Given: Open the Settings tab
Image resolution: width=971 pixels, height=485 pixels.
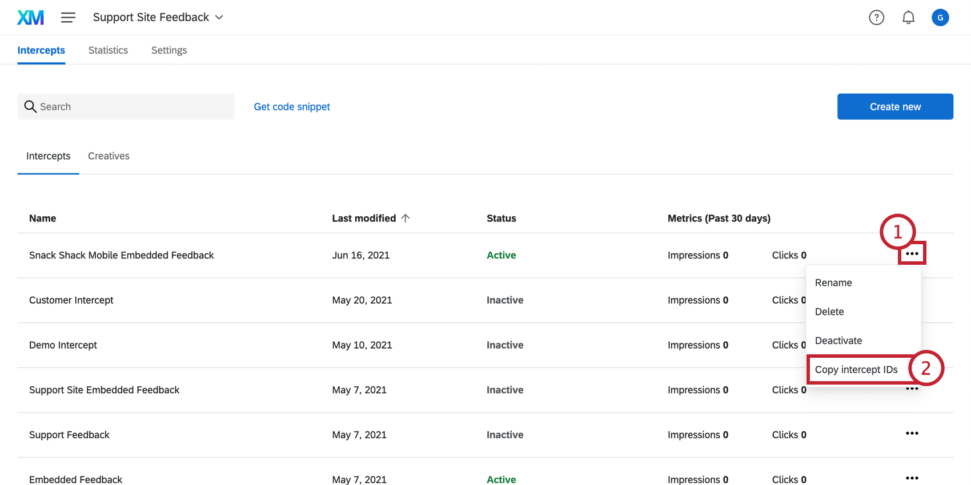Looking at the screenshot, I should click(x=169, y=50).
